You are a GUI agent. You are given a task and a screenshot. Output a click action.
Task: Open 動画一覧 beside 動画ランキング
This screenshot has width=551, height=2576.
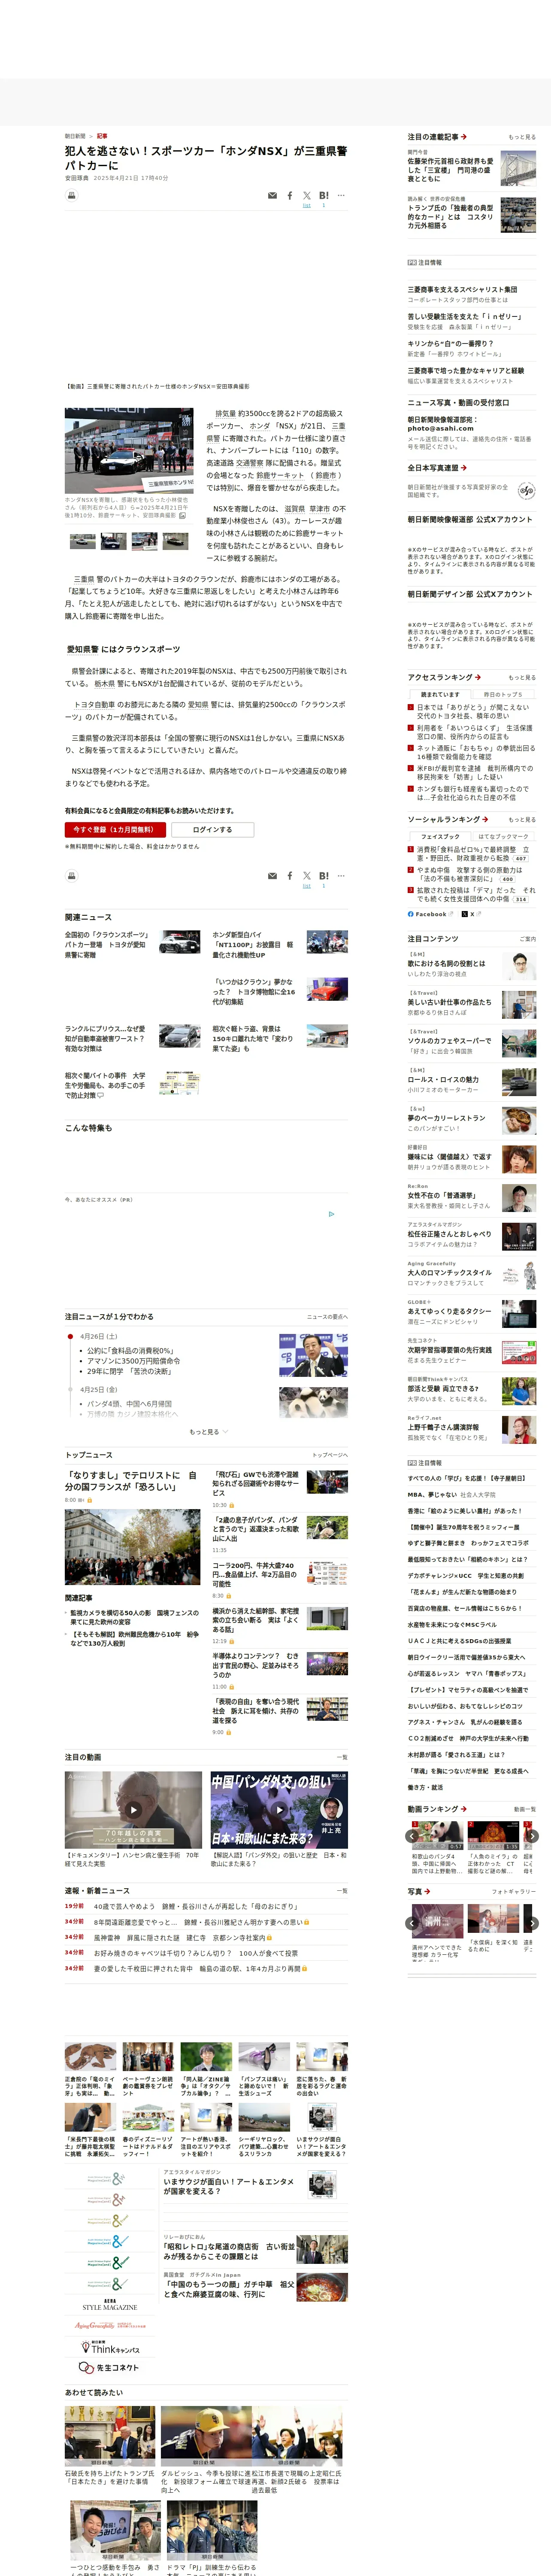click(x=525, y=1809)
